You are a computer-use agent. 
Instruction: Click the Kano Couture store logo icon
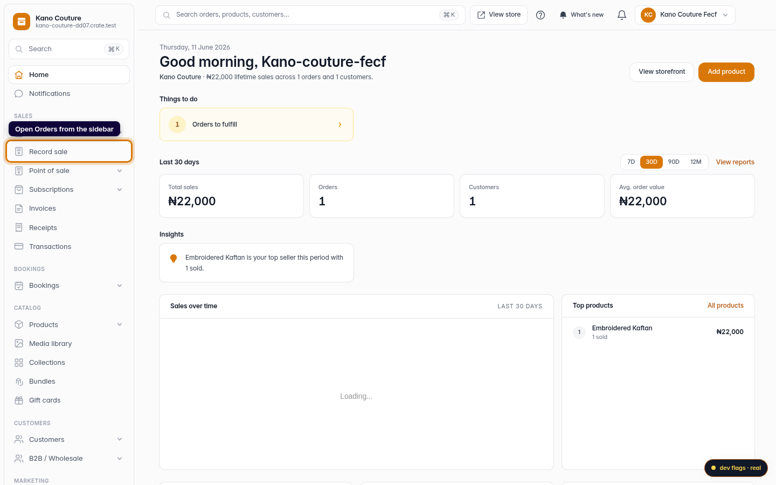(22, 22)
